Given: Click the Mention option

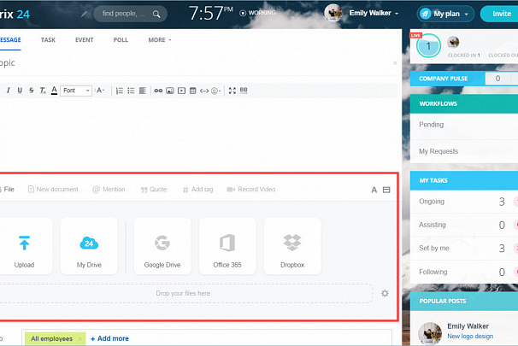Looking at the screenshot, I should tap(109, 190).
